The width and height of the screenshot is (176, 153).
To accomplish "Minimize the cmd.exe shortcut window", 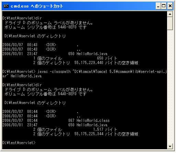I will pos(158,6).
